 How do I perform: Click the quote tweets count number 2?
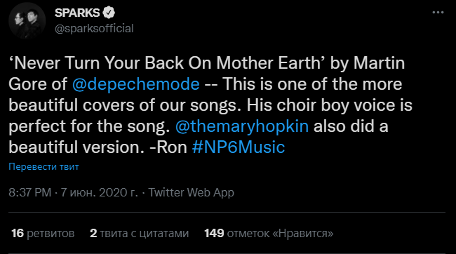93,234
